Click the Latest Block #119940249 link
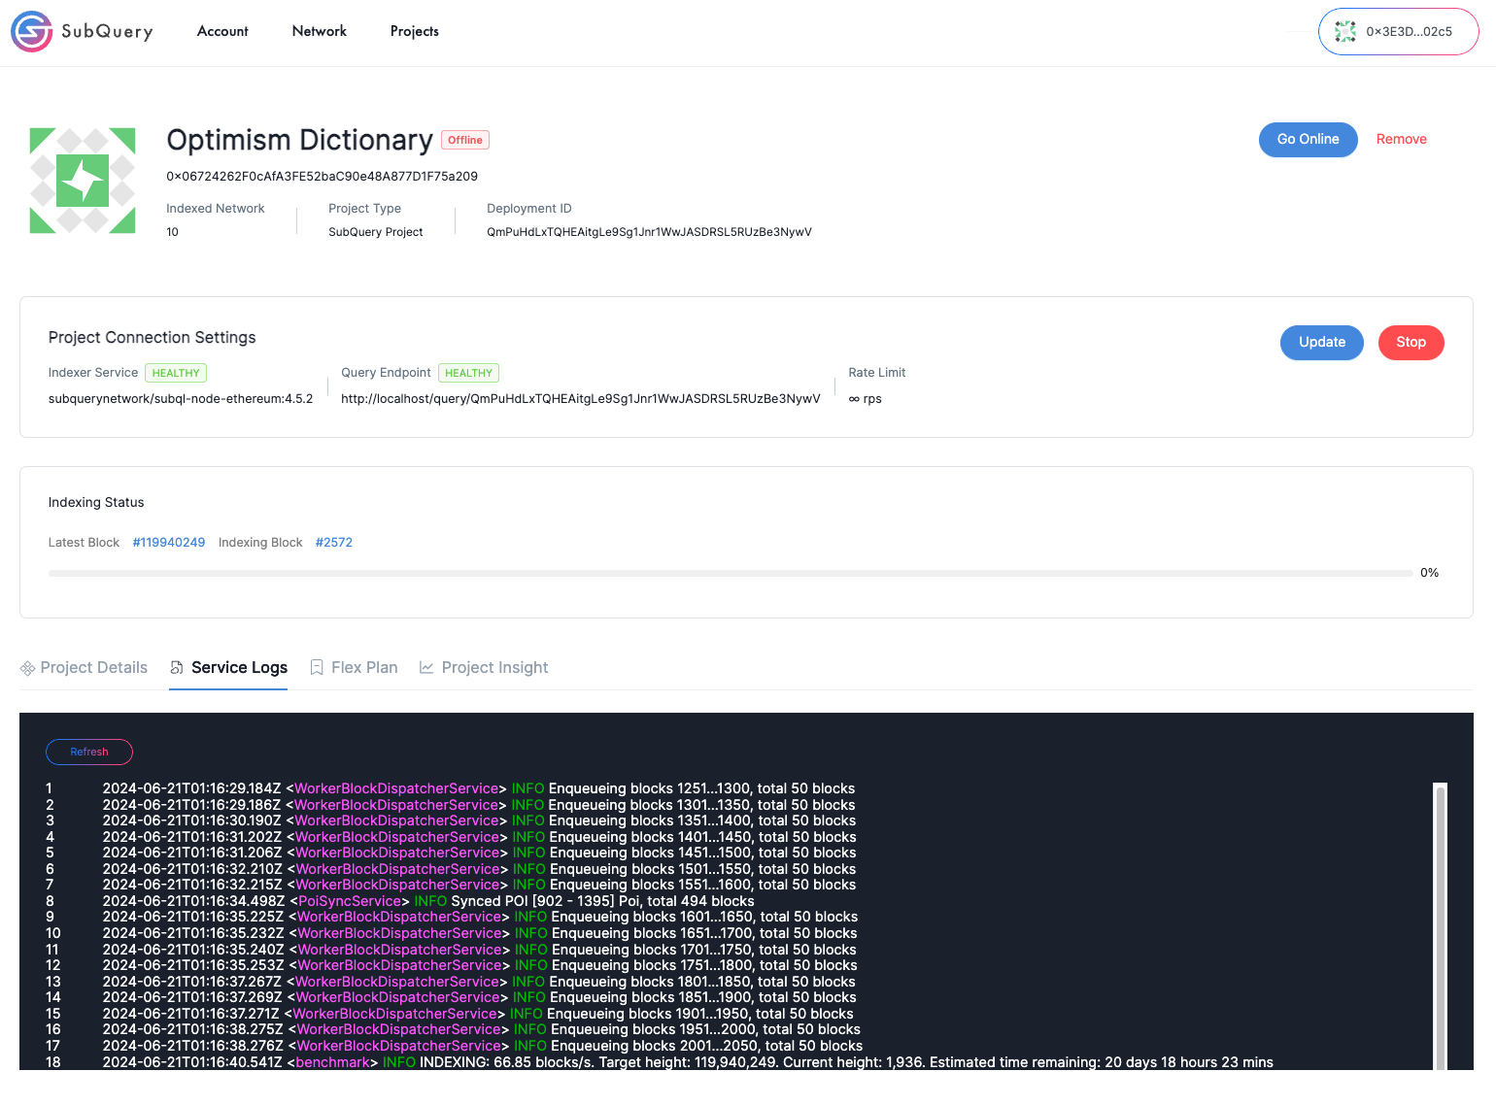This screenshot has width=1496, height=1105. tap(169, 543)
